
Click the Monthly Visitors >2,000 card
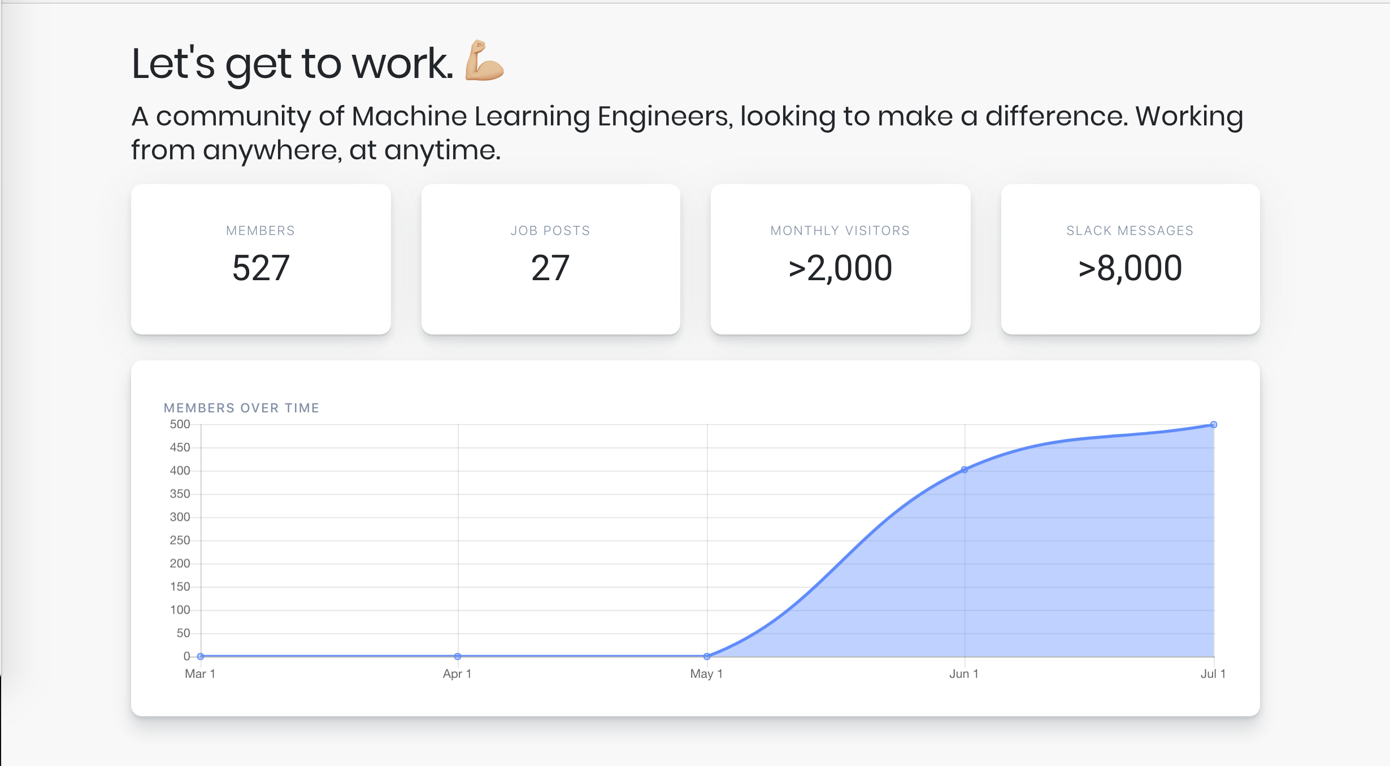pos(840,259)
